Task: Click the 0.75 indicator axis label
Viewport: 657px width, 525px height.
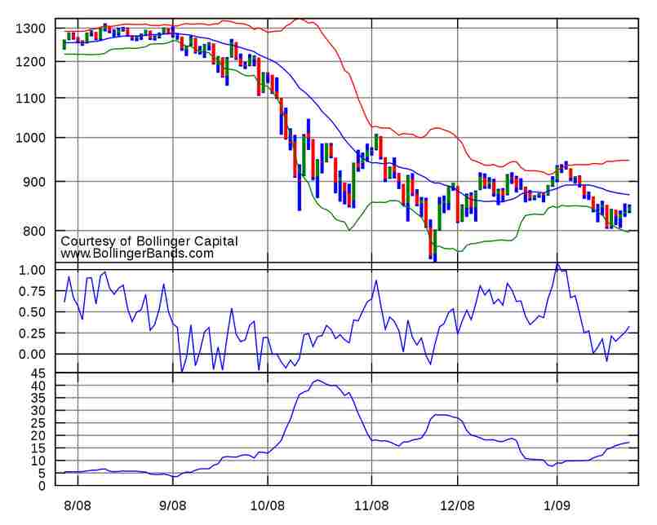Action: (x=32, y=291)
